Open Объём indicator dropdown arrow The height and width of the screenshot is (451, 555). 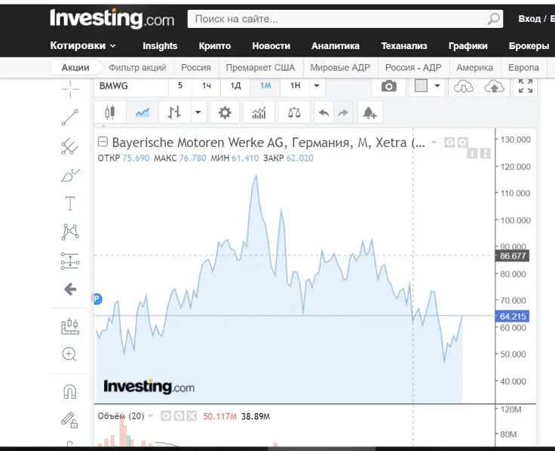point(150,416)
